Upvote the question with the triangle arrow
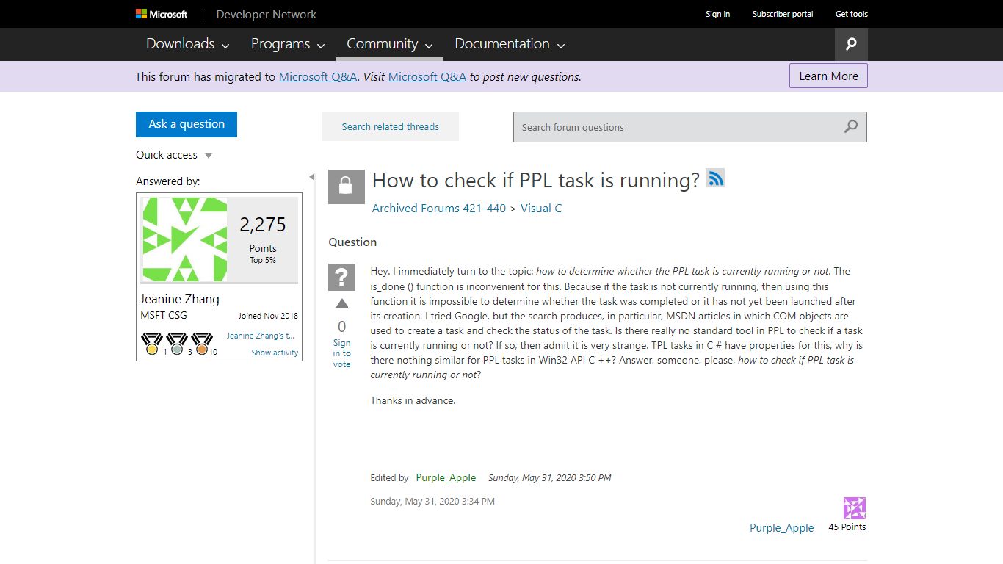 click(342, 304)
